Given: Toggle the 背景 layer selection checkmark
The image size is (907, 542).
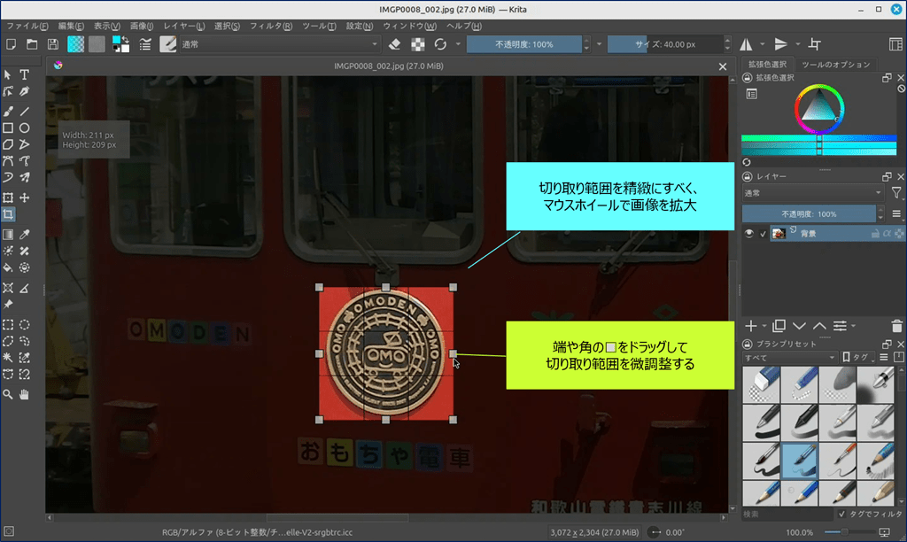Looking at the screenshot, I should coord(763,234).
